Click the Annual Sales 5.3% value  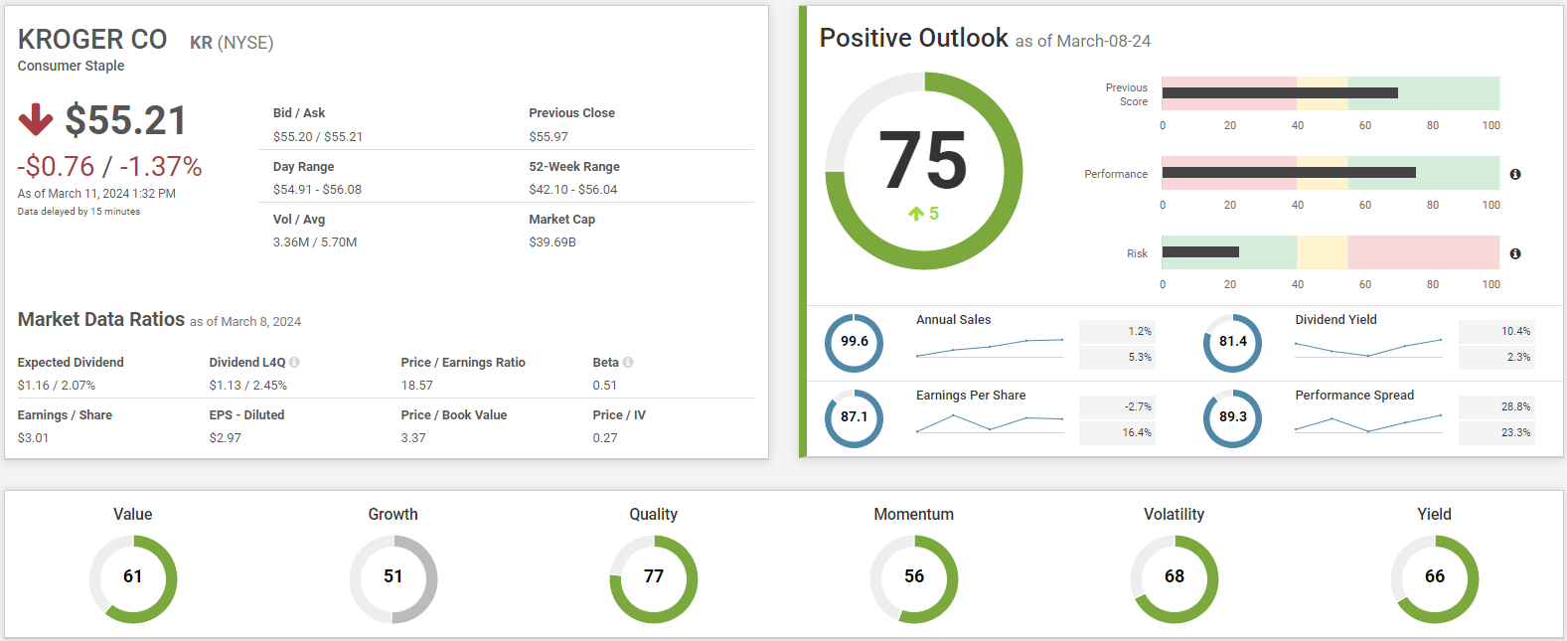pos(1140,357)
